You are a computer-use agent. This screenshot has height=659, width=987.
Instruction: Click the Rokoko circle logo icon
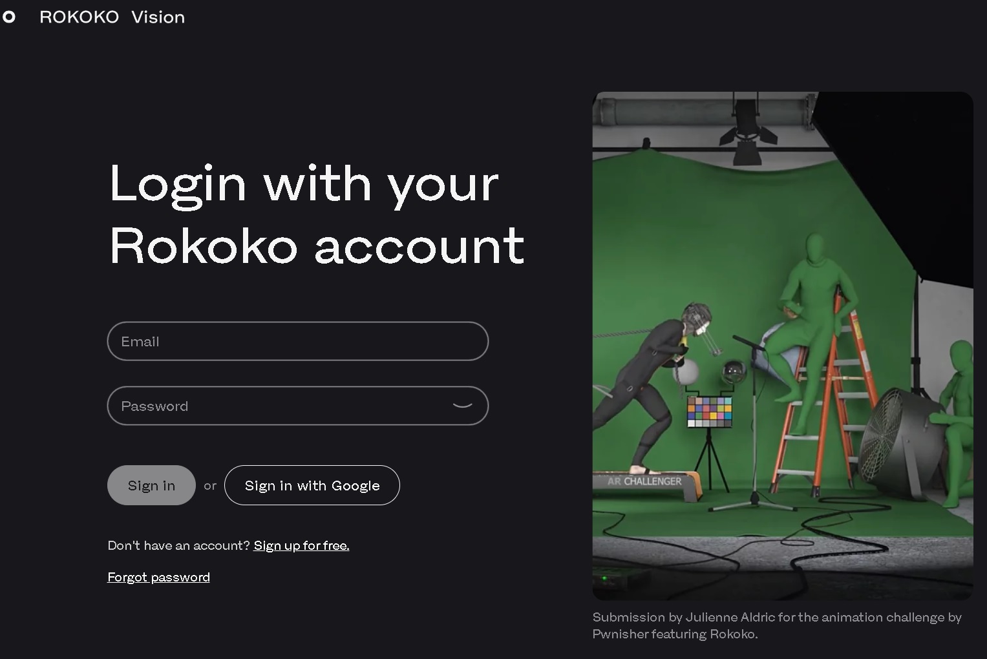(8, 17)
